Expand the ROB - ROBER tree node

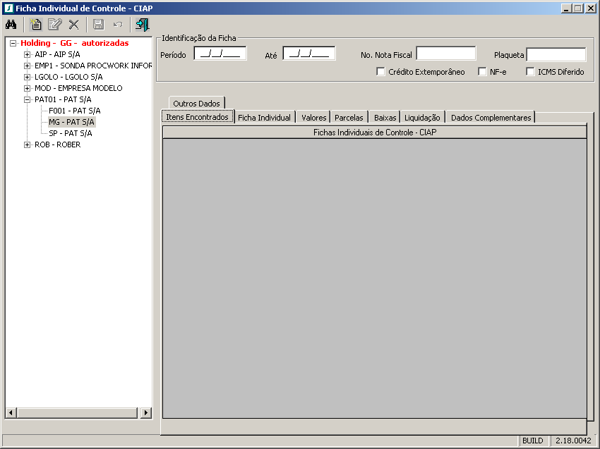[x=27, y=144]
